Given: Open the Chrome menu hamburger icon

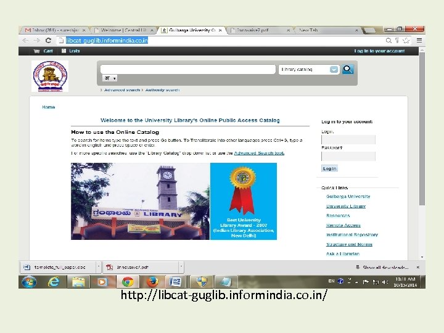Looking at the screenshot, I should pyautogui.click(x=419, y=41).
